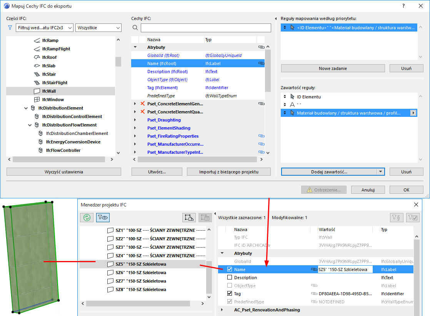Click the Anuluj button
430x316 pixels.
368,190
